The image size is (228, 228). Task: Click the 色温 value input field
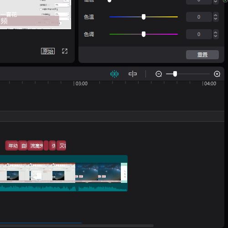click(199, 17)
